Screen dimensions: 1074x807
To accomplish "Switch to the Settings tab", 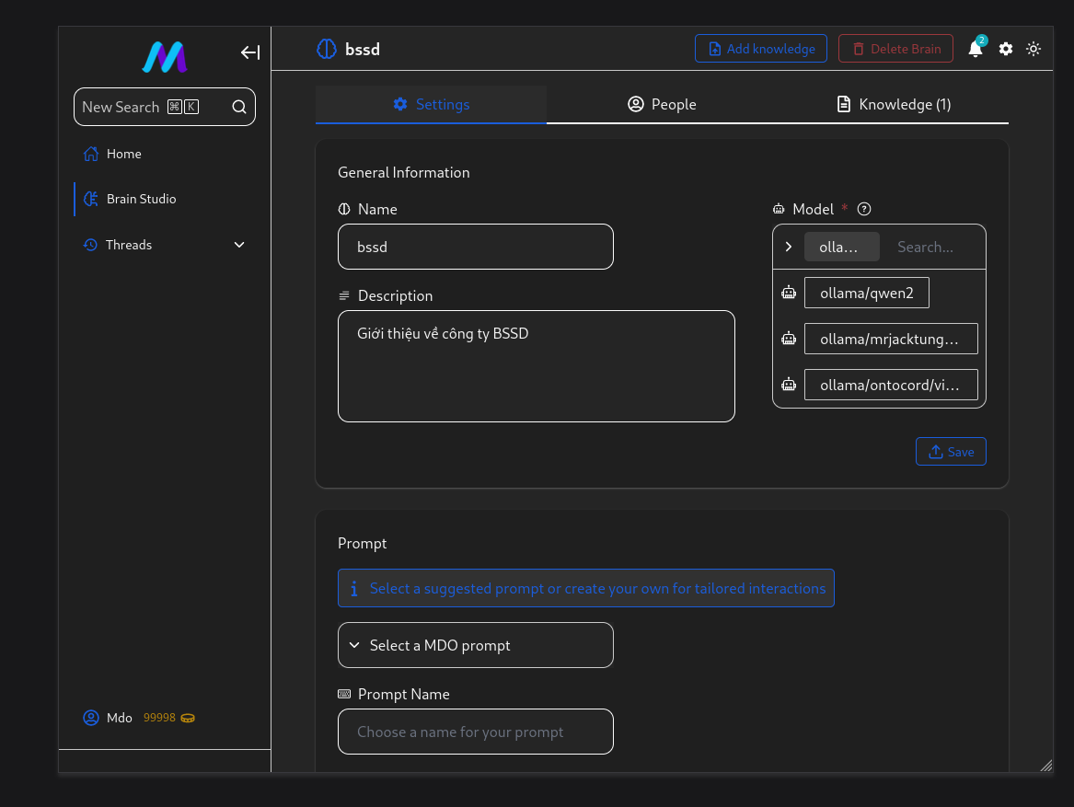I will coord(431,104).
